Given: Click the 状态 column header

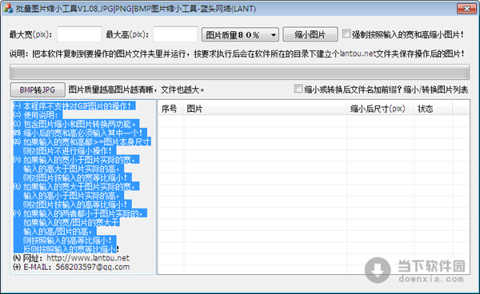Looking at the screenshot, I should pos(433,109).
